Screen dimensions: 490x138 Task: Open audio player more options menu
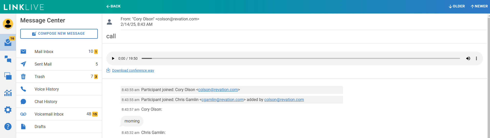coord(476,58)
